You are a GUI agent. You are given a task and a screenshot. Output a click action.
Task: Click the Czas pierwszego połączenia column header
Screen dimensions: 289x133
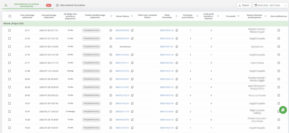coord(49,16)
